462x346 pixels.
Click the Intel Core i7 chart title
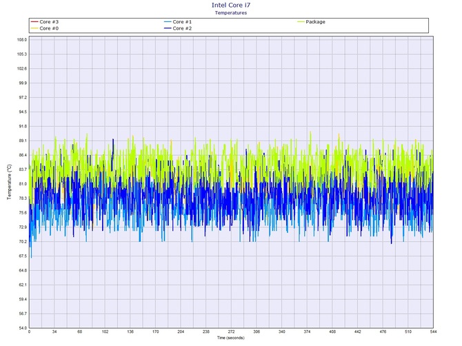click(231, 5)
